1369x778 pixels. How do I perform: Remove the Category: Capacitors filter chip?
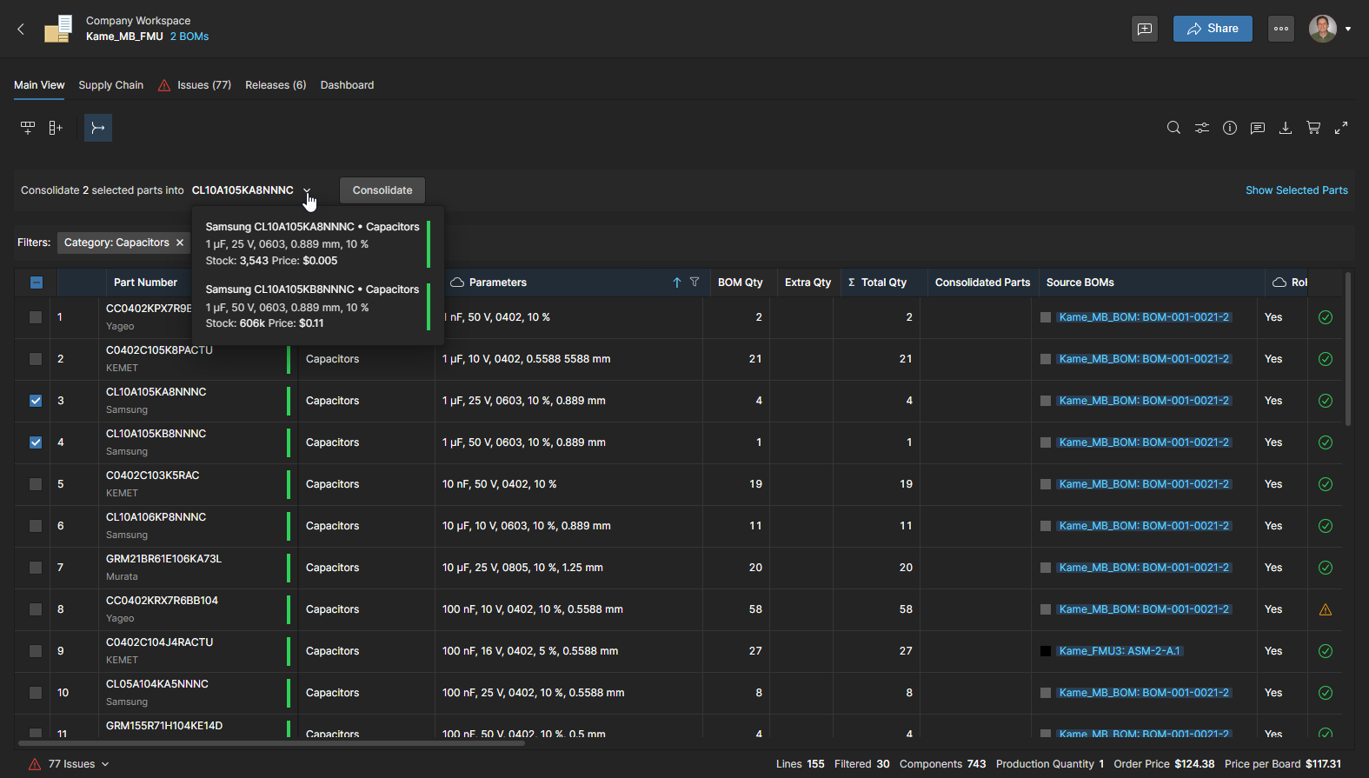[180, 243]
